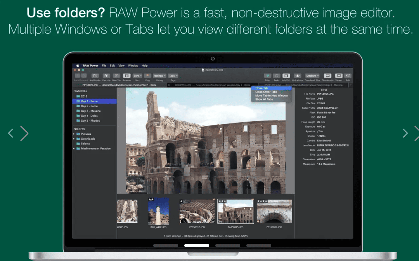Open the Ratings dropdown
This screenshot has height=261, width=419.
[x=159, y=76]
